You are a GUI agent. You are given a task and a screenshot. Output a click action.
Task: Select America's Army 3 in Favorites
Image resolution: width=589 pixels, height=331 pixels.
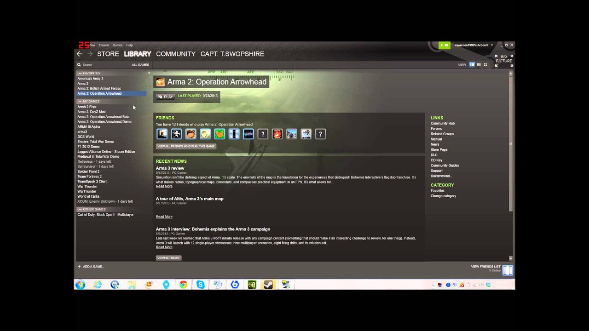click(x=90, y=79)
